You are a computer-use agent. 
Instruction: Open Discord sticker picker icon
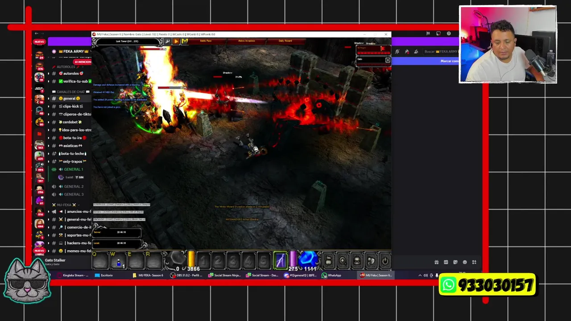[455, 262]
